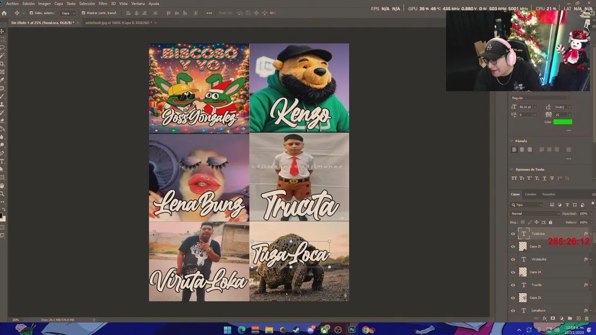The height and width of the screenshot is (335, 596).
Task: Click the right align text paragraph icon
Action: pyautogui.click(x=529, y=149)
